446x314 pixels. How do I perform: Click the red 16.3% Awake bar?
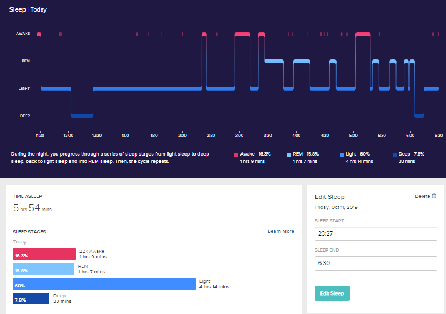(44, 255)
